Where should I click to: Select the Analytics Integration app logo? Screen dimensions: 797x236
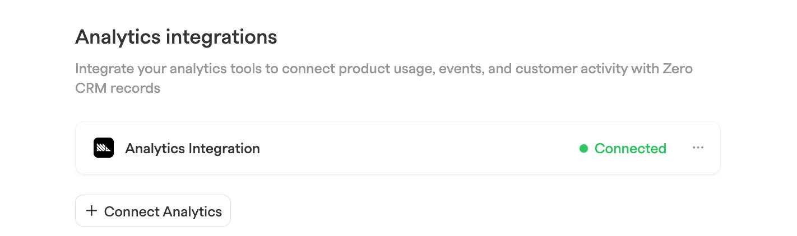[x=104, y=148]
